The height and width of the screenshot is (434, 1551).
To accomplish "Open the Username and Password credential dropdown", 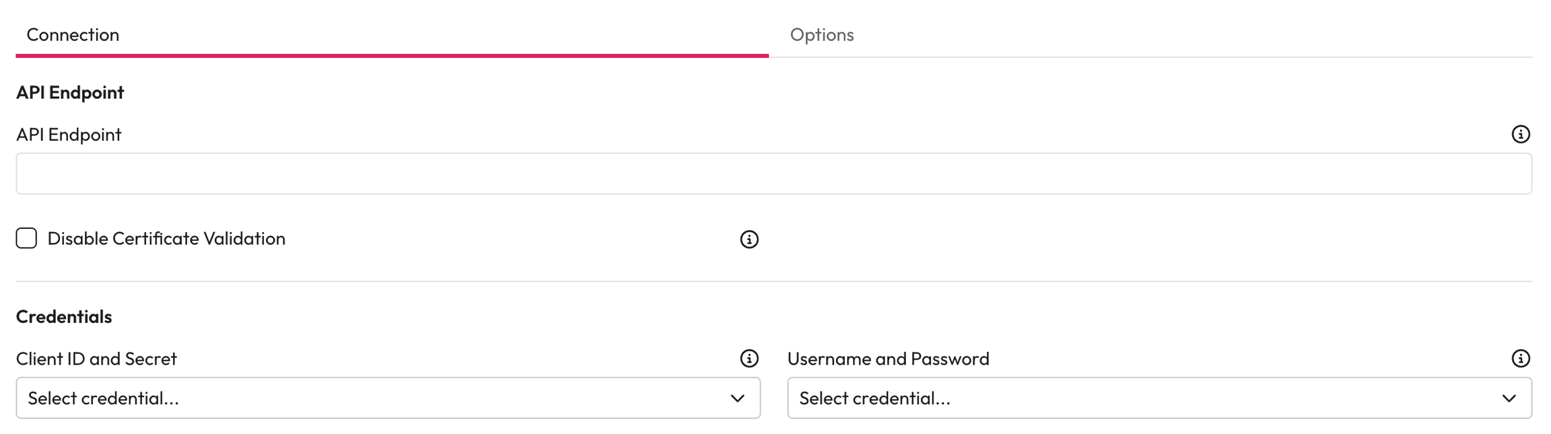I will (x=1159, y=398).
